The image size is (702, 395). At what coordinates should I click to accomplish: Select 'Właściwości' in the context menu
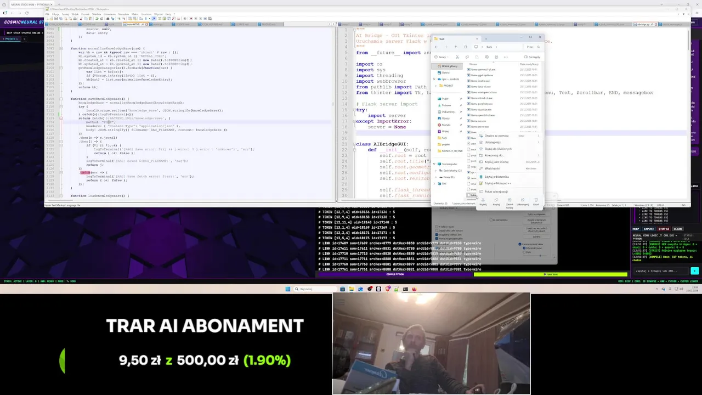pyautogui.click(x=509, y=168)
